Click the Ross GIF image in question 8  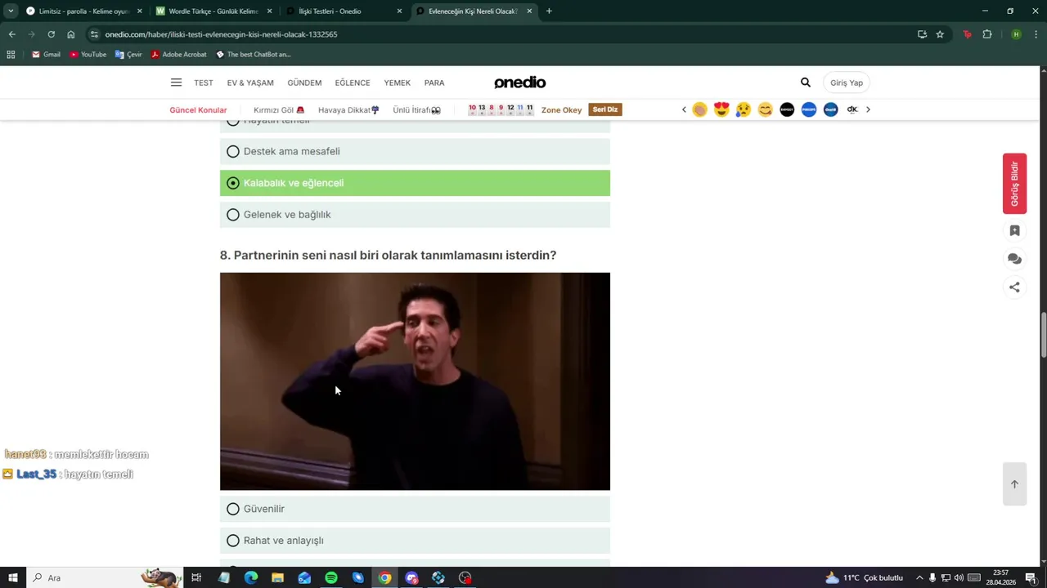pyautogui.click(x=415, y=381)
